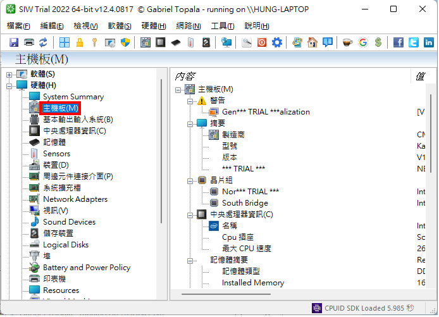
Task: Expand the 軟體(S) tree node
Action: [x=9, y=75]
